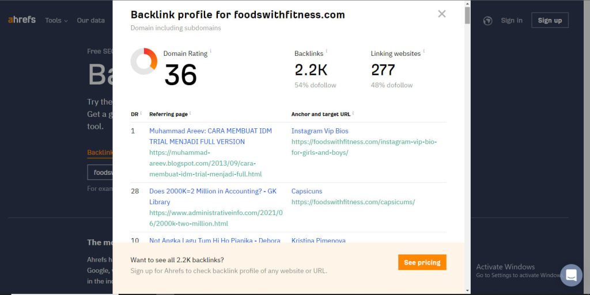Expand the Tools dropdown menu

pos(56,20)
